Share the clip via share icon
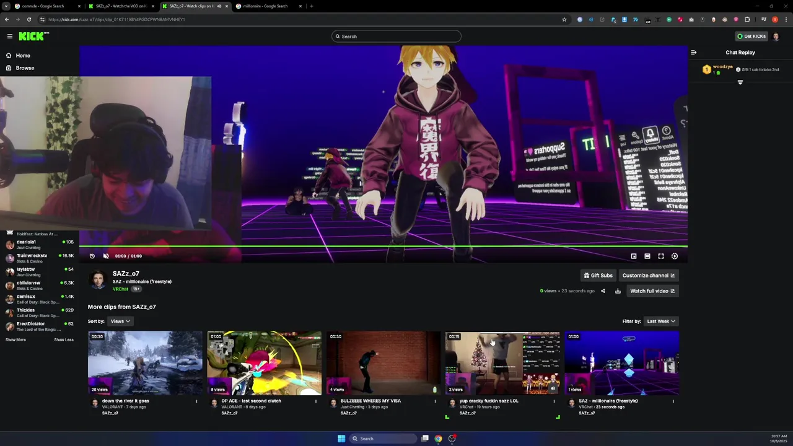793x446 pixels. click(x=603, y=291)
